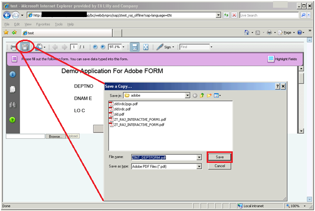This screenshot has width=315, height=211.
Task: Open the Pages panel icon
Action: [13, 89]
